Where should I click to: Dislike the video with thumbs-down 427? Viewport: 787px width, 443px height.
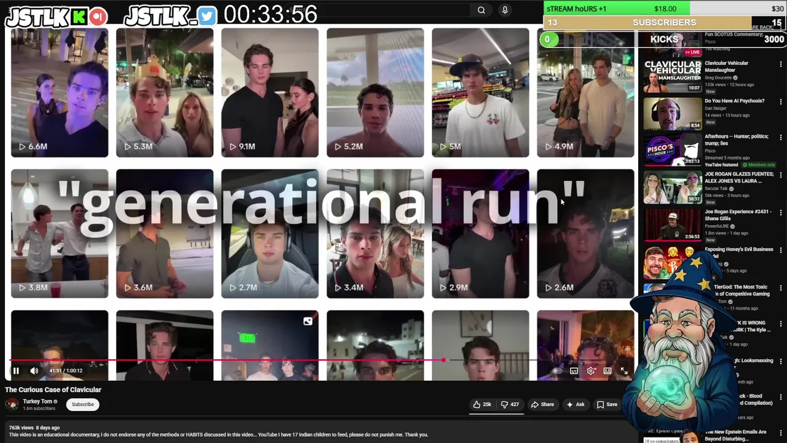click(510, 404)
